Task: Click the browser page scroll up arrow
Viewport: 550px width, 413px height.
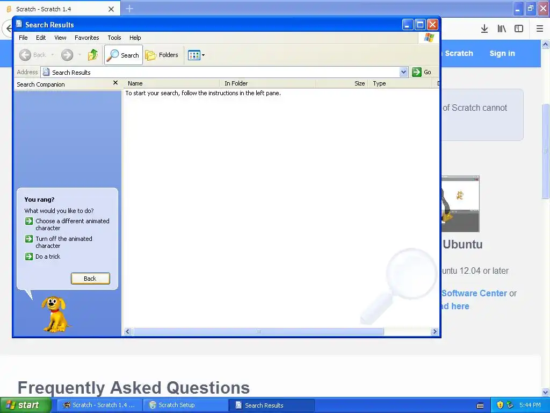Action: coord(546,44)
